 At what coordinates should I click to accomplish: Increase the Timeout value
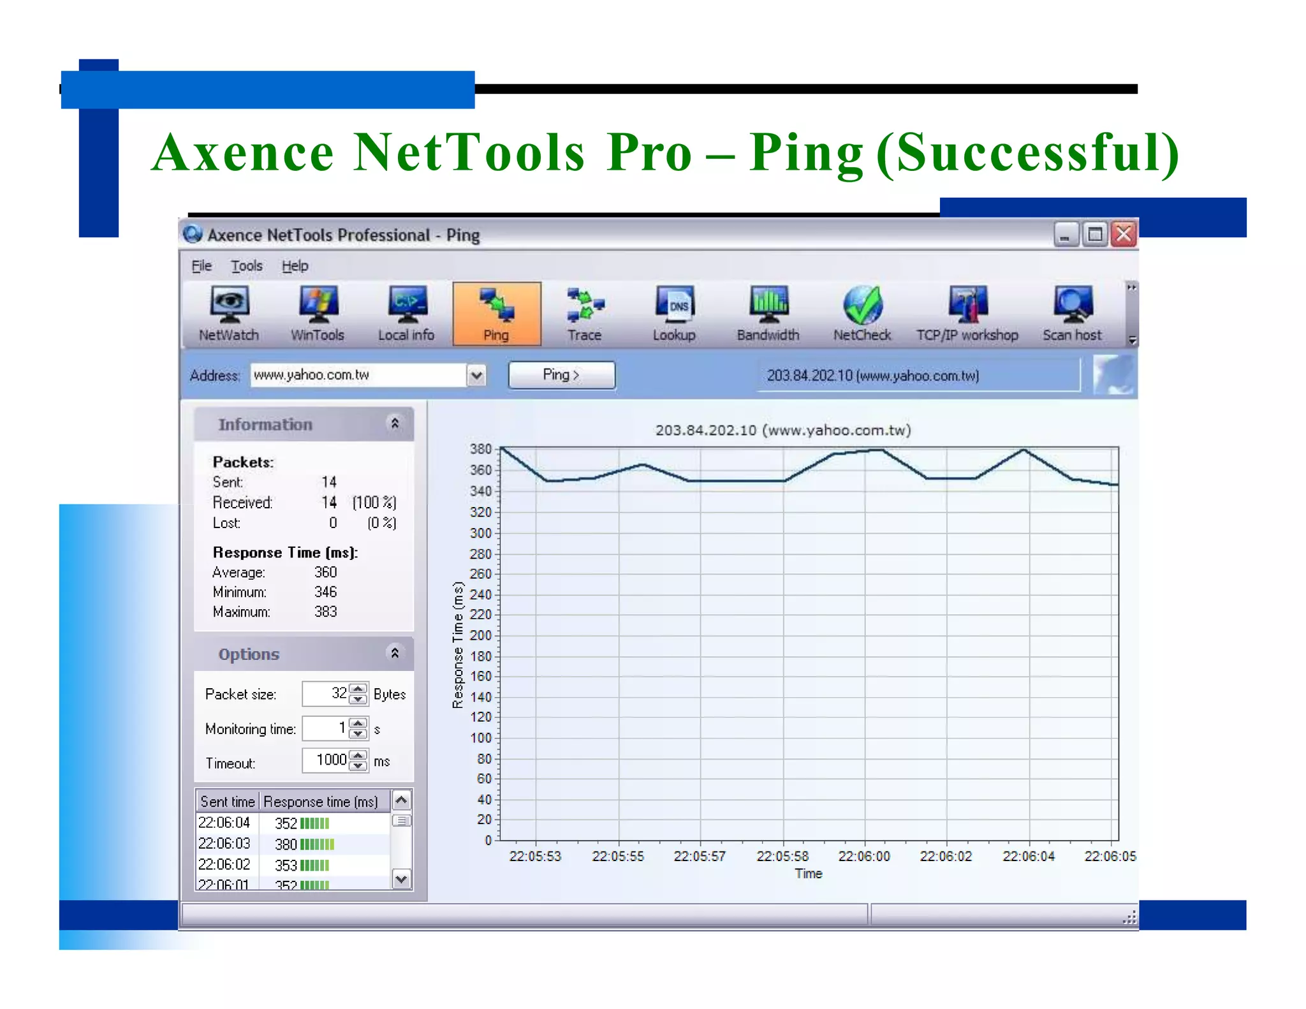click(x=359, y=756)
